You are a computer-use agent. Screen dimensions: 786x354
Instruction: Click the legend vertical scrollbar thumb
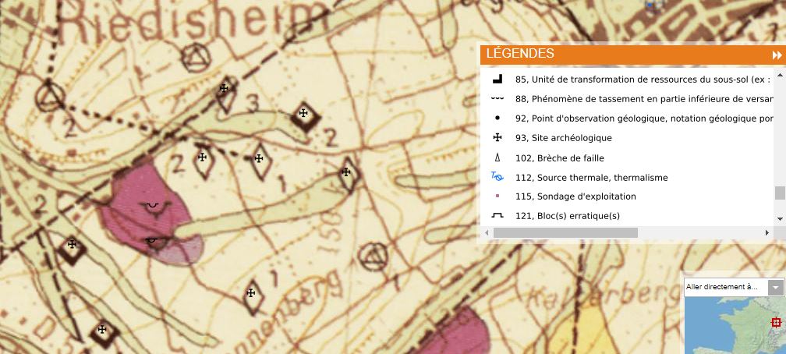779,193
